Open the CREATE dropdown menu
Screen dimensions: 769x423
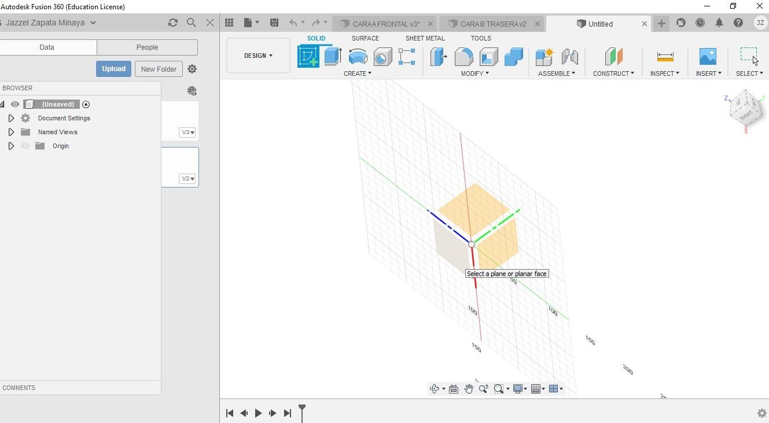click(358, 73)
